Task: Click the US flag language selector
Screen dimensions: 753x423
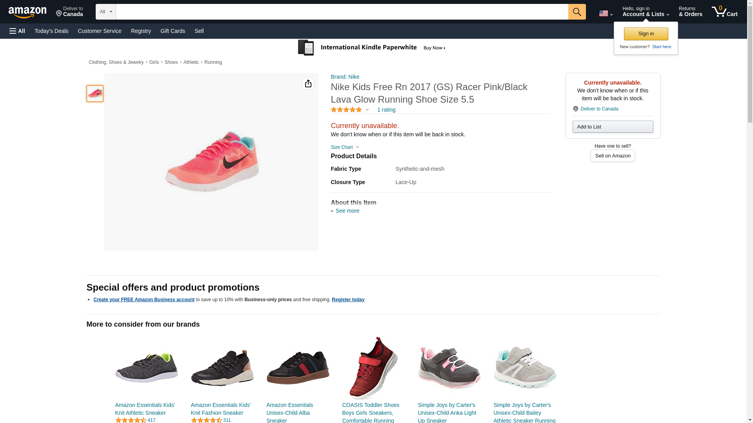Action: click(x=606, y=13)
